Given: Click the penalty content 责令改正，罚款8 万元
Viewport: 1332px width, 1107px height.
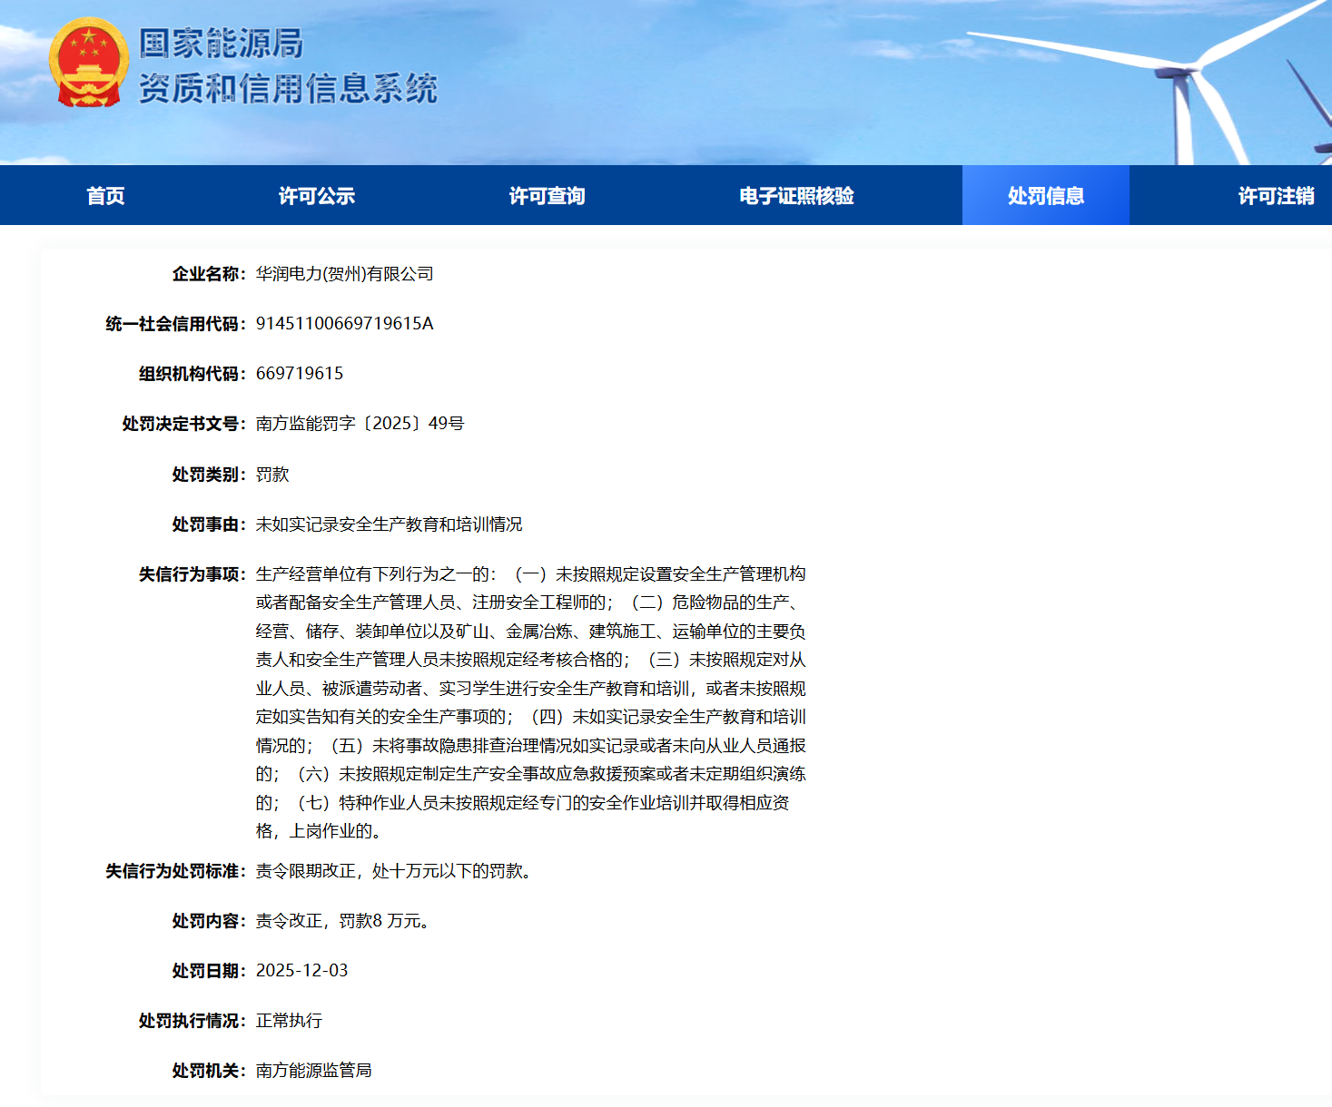Looking at the screenshot, I should click(342, 921).
